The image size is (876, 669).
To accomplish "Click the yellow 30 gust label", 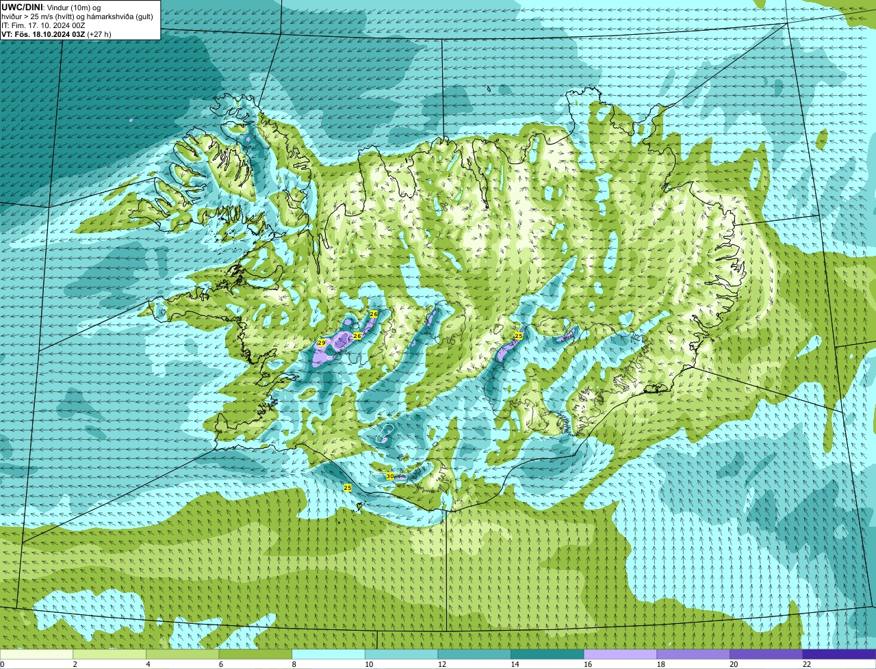I will point(390,476).
